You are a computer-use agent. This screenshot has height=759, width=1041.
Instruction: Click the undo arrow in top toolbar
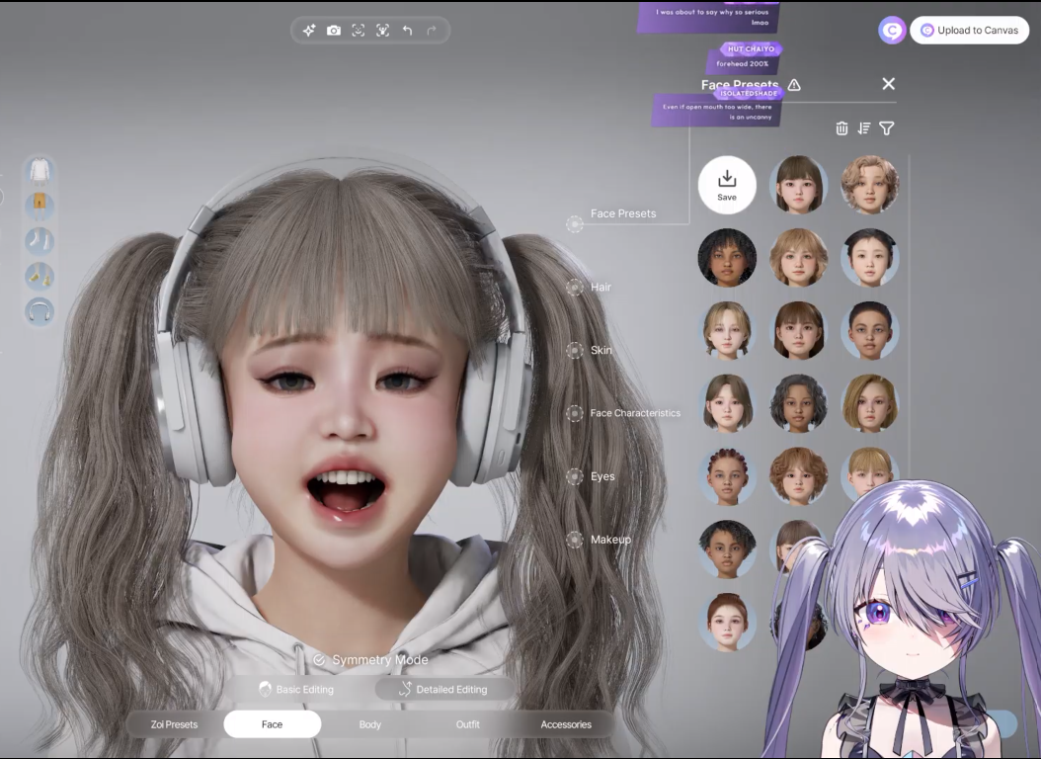tap(407, 31)
